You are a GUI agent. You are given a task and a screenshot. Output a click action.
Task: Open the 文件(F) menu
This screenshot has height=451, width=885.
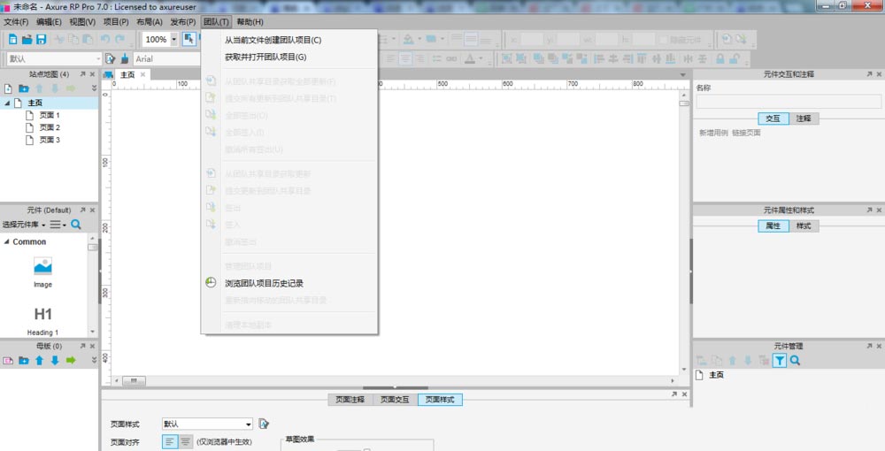pyautogui.click(x=16, y=21)
